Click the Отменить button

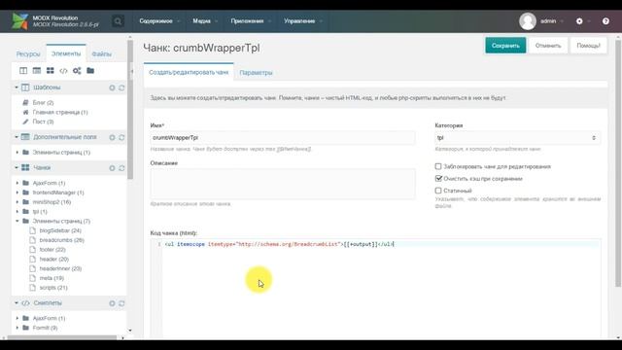(x=548, y=46)
